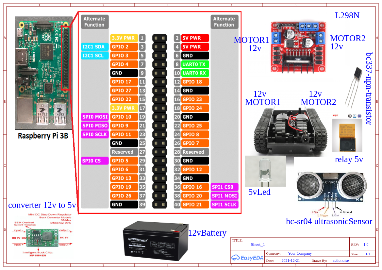Screen dimensions: 382x270
Task: Click the 'Reserved' label at pin 27
Action: [x=124, y=152]
